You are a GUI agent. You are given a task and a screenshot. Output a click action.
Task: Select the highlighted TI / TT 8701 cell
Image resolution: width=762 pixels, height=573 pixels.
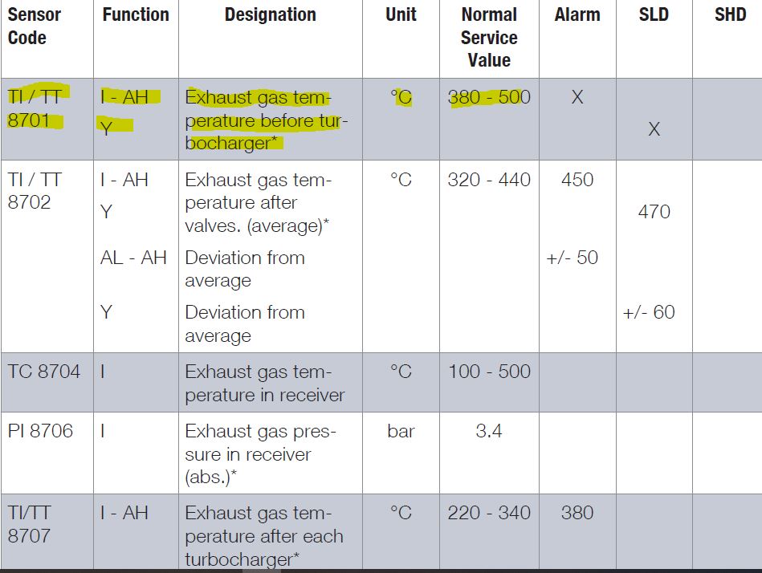click(36, 108)
